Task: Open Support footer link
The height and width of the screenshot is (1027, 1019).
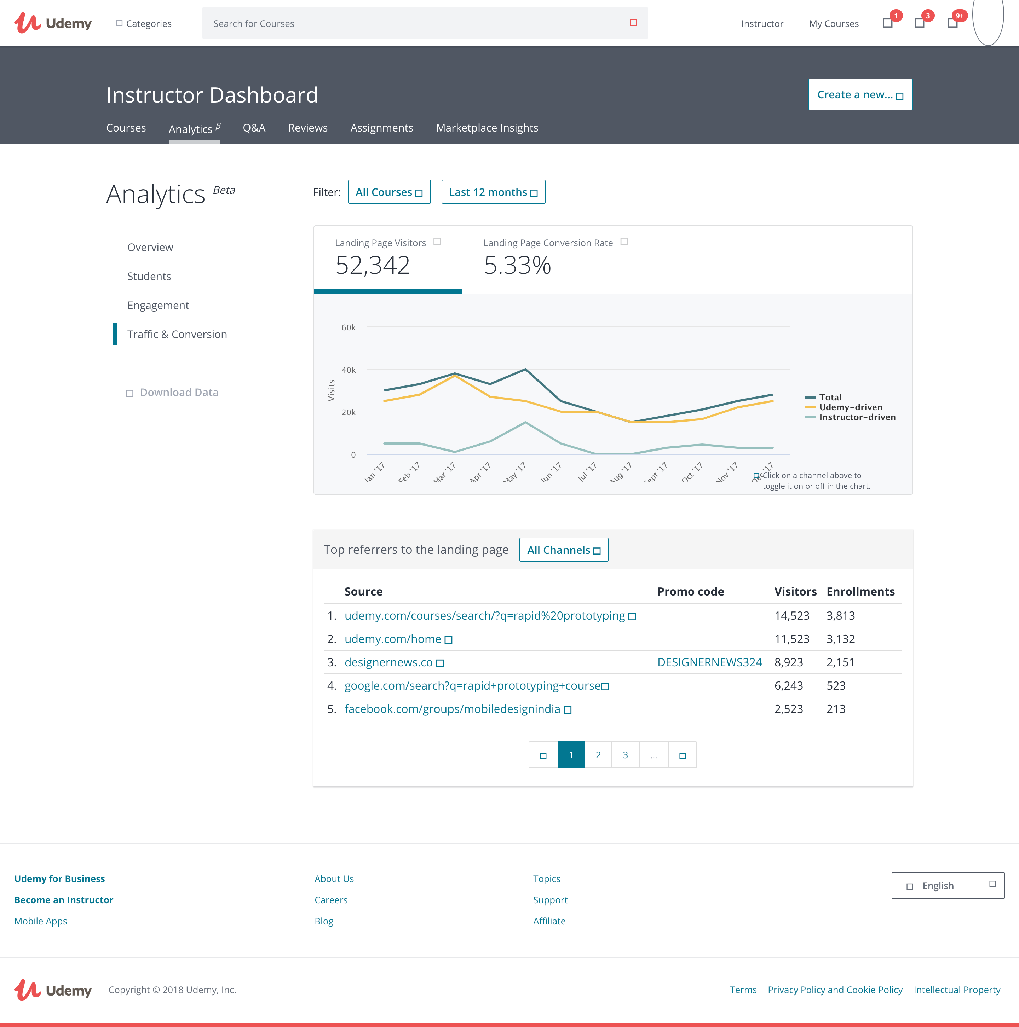Action: pos(551,900)
